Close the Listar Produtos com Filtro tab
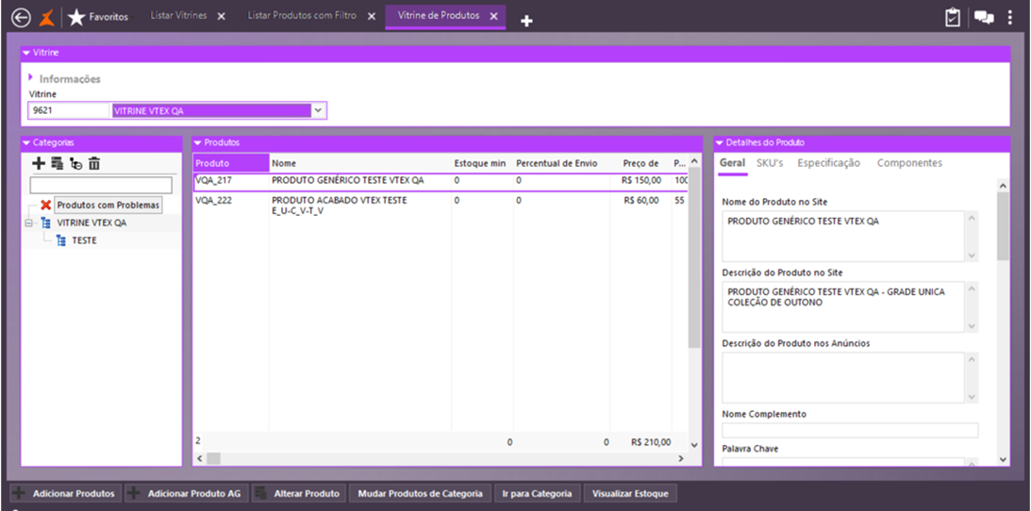 tap(372, 16)
